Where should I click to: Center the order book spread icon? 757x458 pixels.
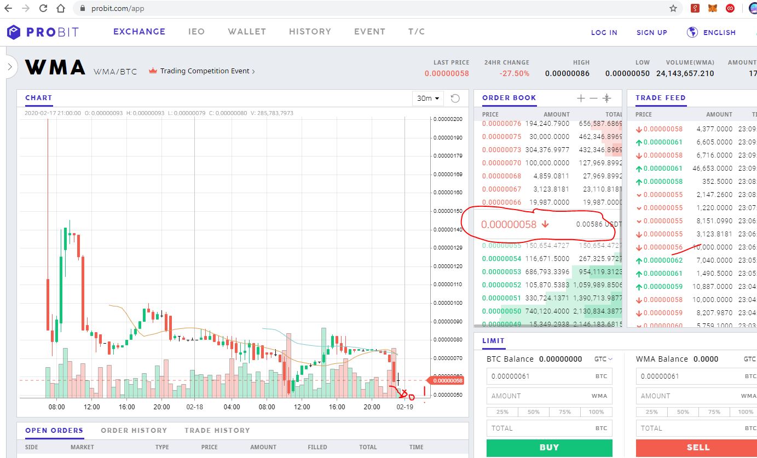(606, 98)
